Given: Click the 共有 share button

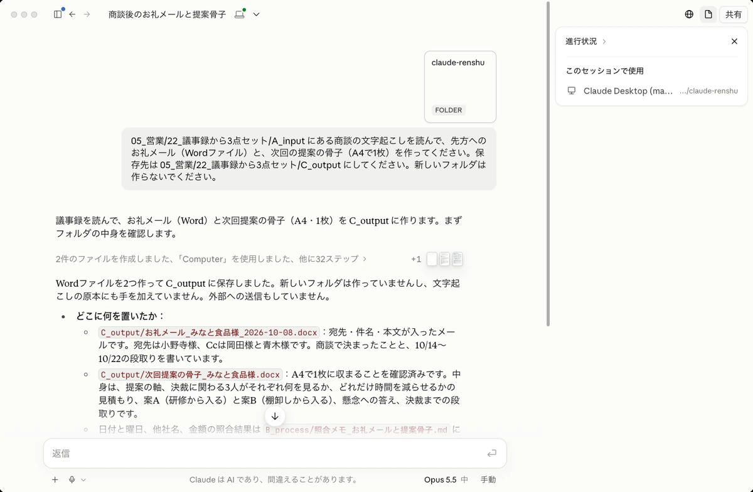Looking at the screenshot, I should click(734, 14).
